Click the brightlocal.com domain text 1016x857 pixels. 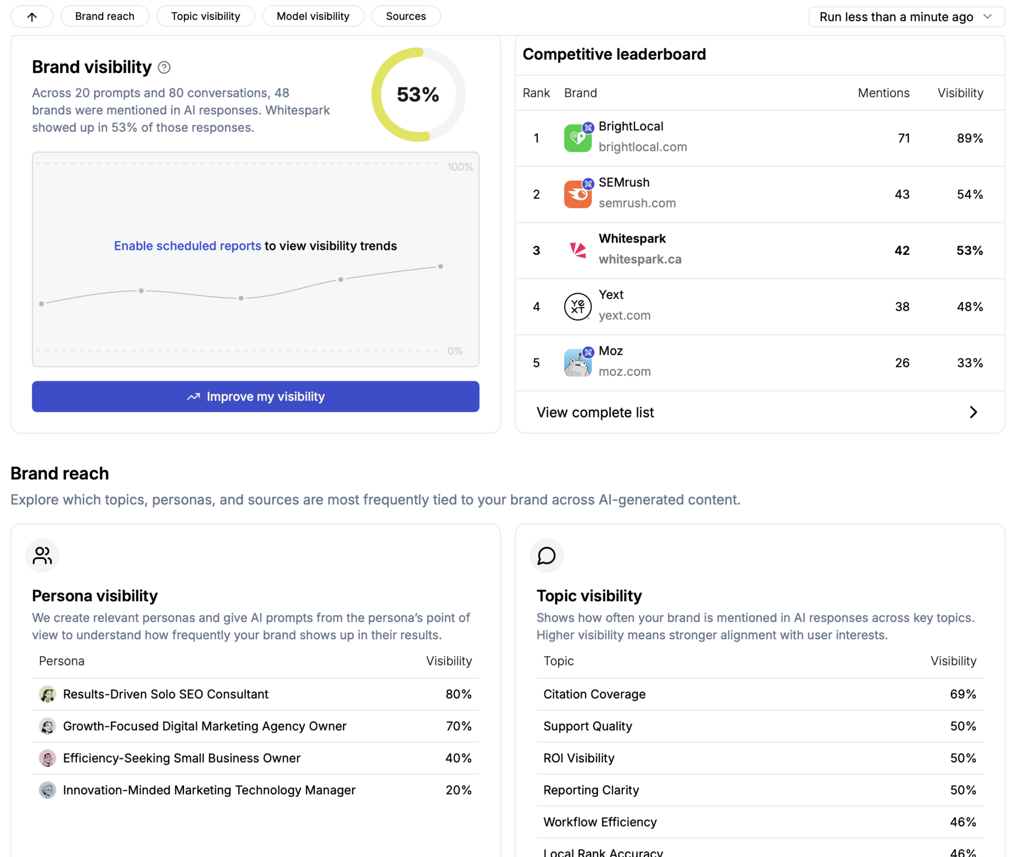point(642,147)
